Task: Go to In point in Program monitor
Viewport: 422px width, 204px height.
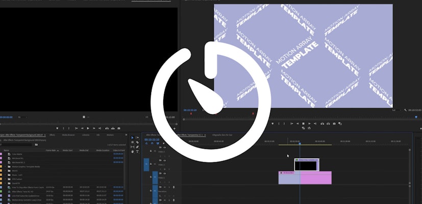Action: [x=292, y=123]
